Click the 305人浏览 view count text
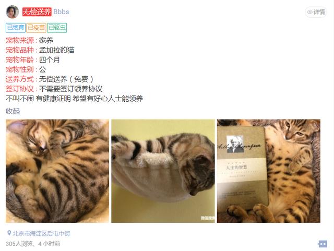Image resolution: width=334 pixels, height=251 pixels. coord(19,244)
